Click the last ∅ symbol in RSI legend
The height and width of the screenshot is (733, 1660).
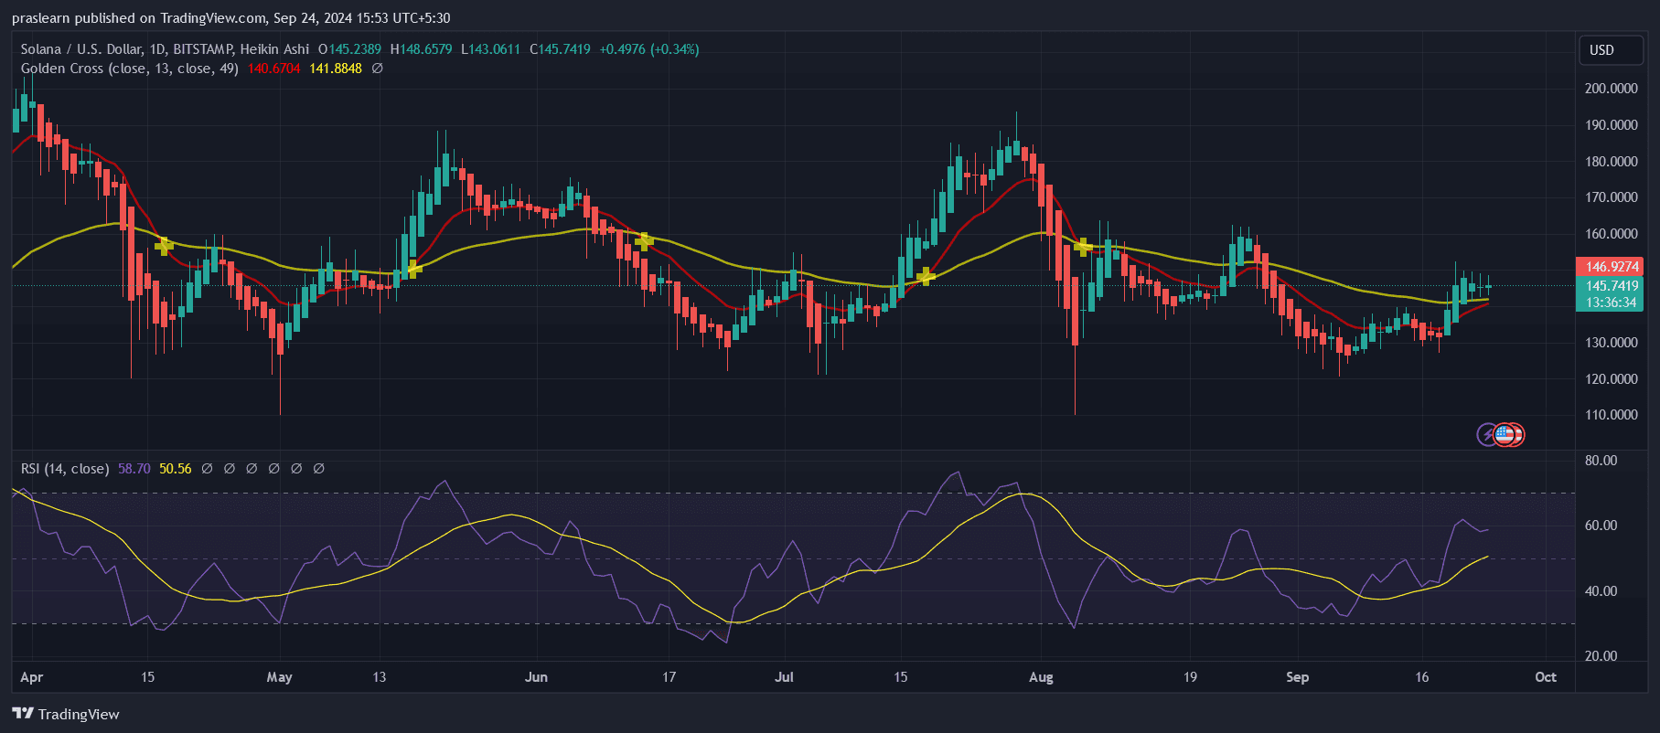pyautogui.click(x=318, y=469)
